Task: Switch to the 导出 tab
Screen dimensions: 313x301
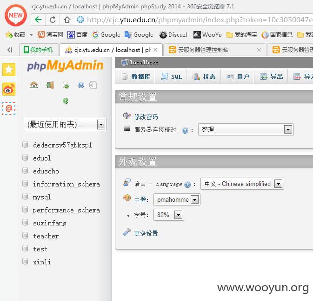Action: [271, 77]
